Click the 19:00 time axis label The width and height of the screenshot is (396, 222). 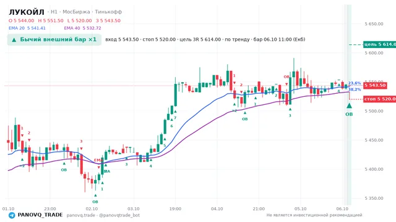click(175, 208)
